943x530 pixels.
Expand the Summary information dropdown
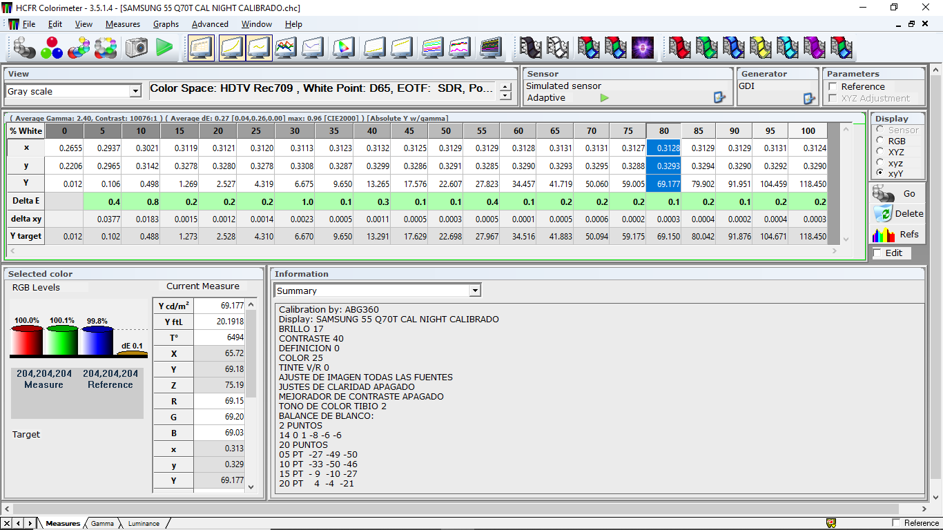[x=474, y=291]
